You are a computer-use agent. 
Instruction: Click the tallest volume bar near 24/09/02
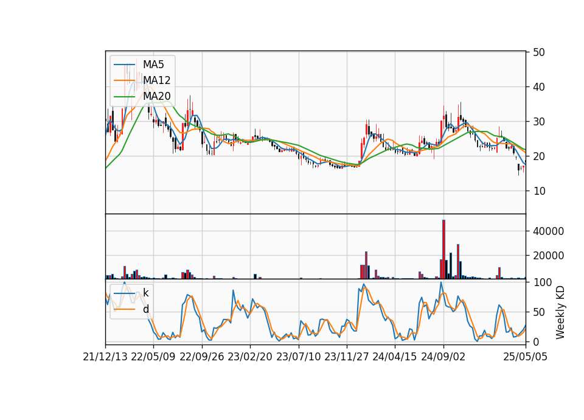click(x=443, y=250)
